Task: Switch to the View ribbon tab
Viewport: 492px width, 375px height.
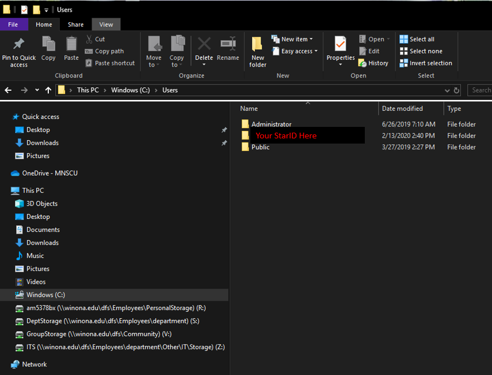Action: (x=106, y=25)
